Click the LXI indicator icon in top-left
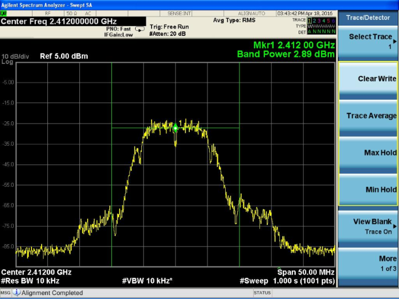Screen dimensions: 399x299 (3, 13)
